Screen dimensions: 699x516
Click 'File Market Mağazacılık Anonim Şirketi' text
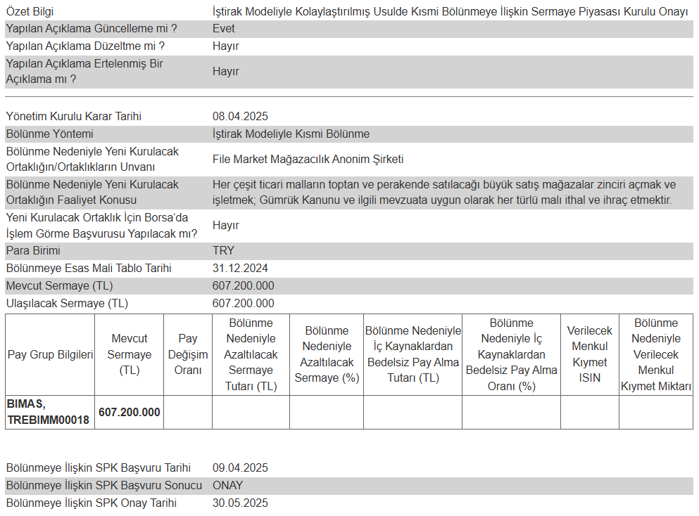pos(308,160)
